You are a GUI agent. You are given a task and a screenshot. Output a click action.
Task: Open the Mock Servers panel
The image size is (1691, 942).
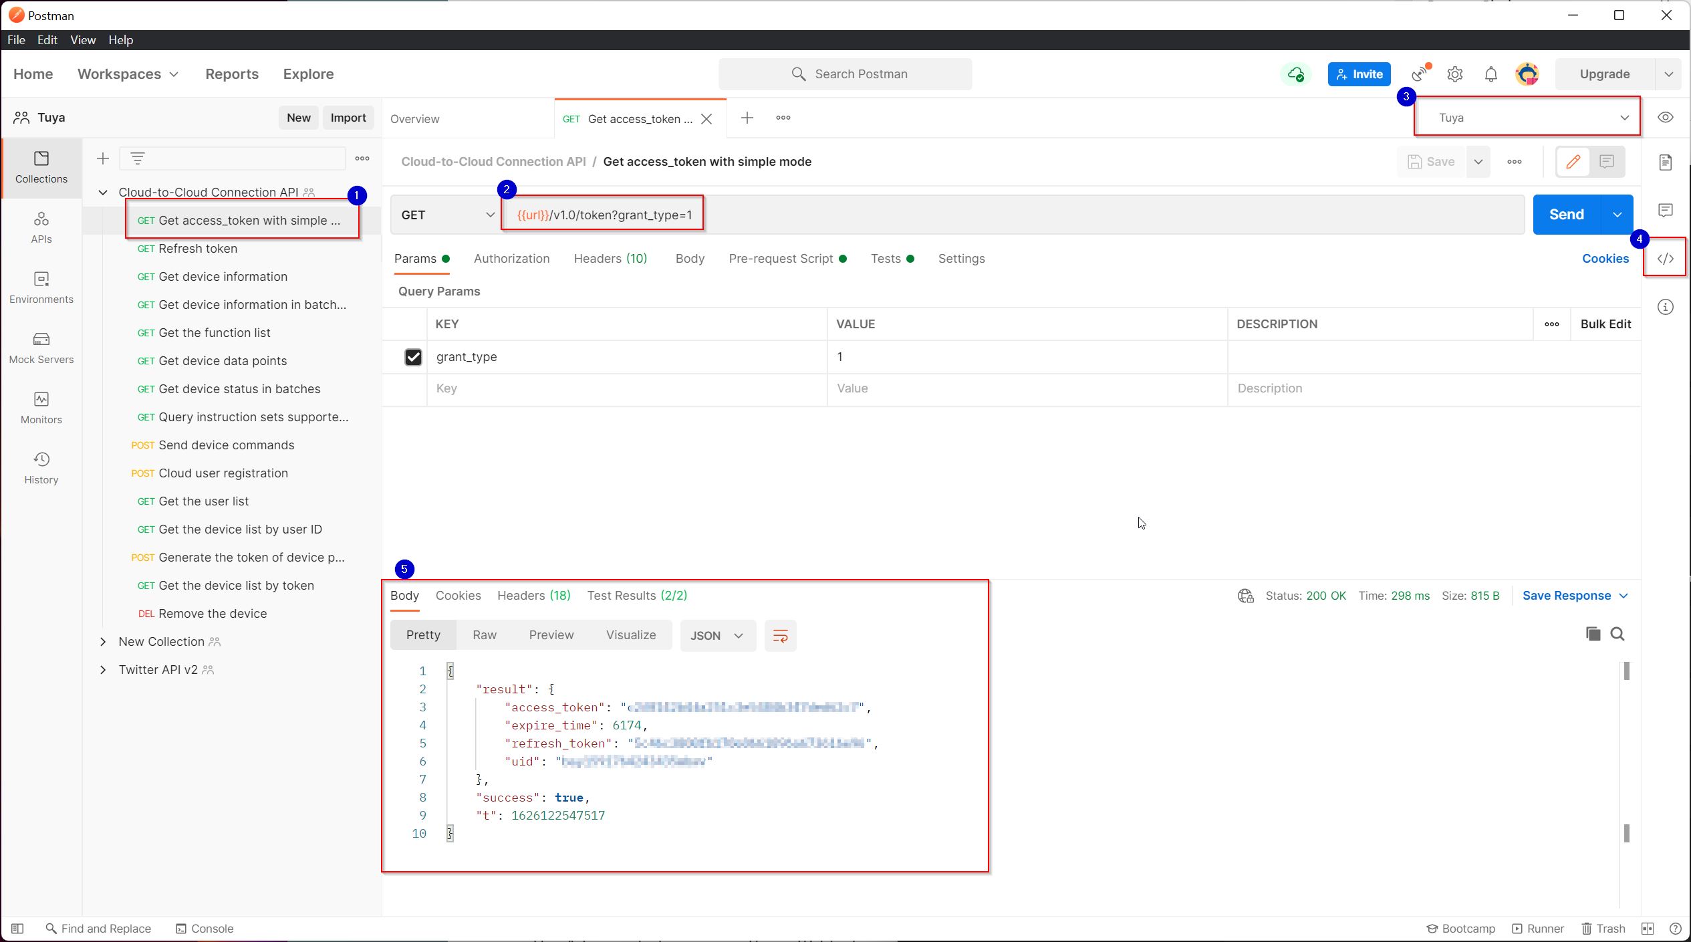41,348
